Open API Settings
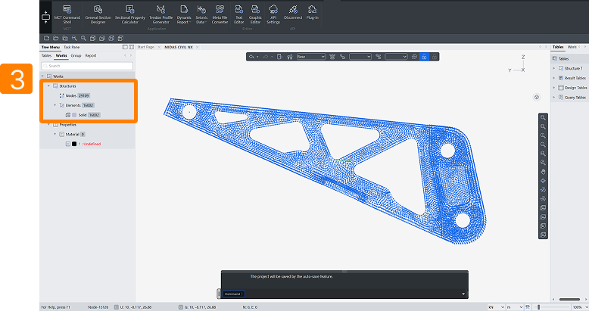The width and height of the screenshot is (589, 311). 273,14
